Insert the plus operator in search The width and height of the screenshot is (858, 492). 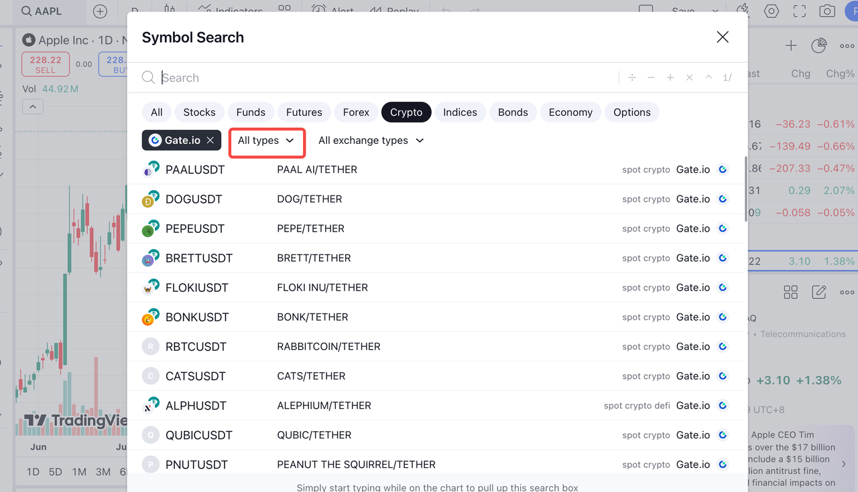(670, 78)
